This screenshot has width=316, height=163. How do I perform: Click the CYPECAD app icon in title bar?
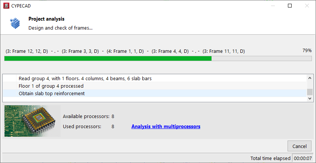[x=6, y=6]
